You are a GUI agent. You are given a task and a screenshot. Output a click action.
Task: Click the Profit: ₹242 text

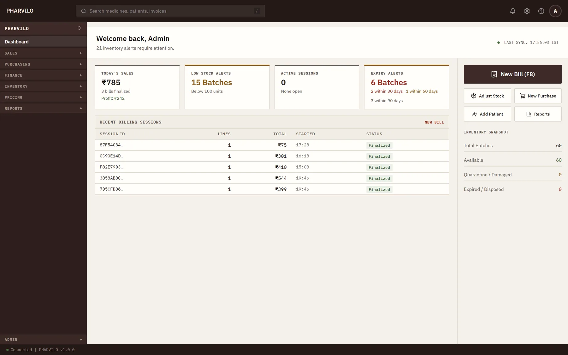coord(113,98)
